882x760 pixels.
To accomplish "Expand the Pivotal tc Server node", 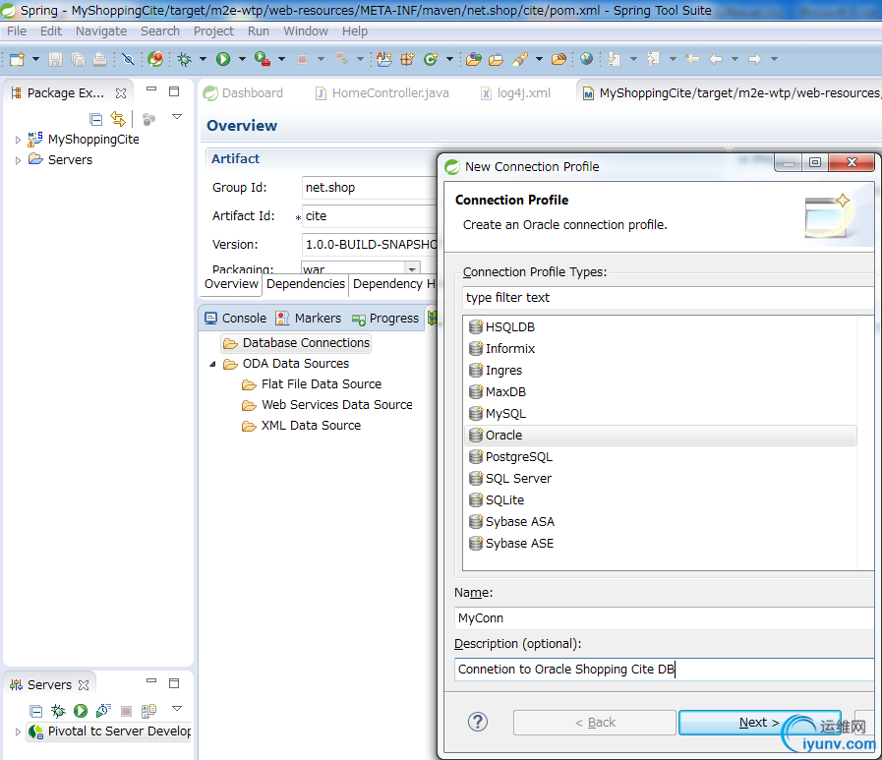I will point(18,731).
